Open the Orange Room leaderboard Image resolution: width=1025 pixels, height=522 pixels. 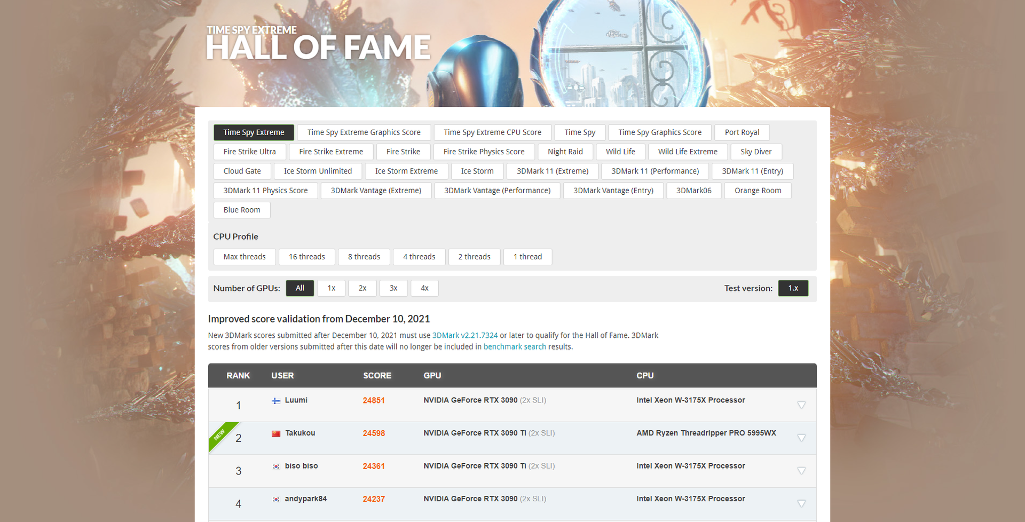pos(758,191)
